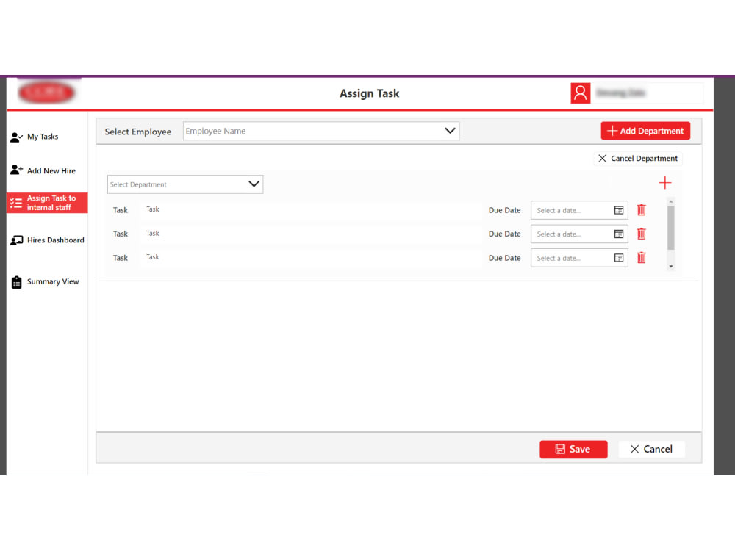Click the first Task text field
The height and width of the screenshot is (551, 735).
(310, 209)
